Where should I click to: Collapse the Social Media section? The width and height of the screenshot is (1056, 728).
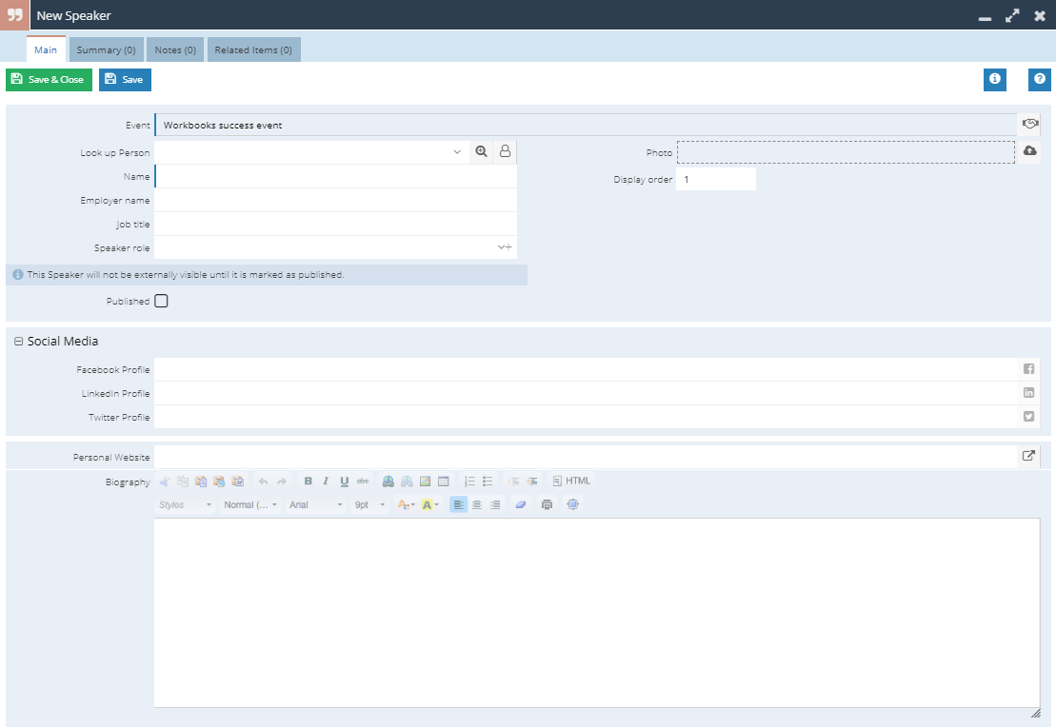[18, 341]
